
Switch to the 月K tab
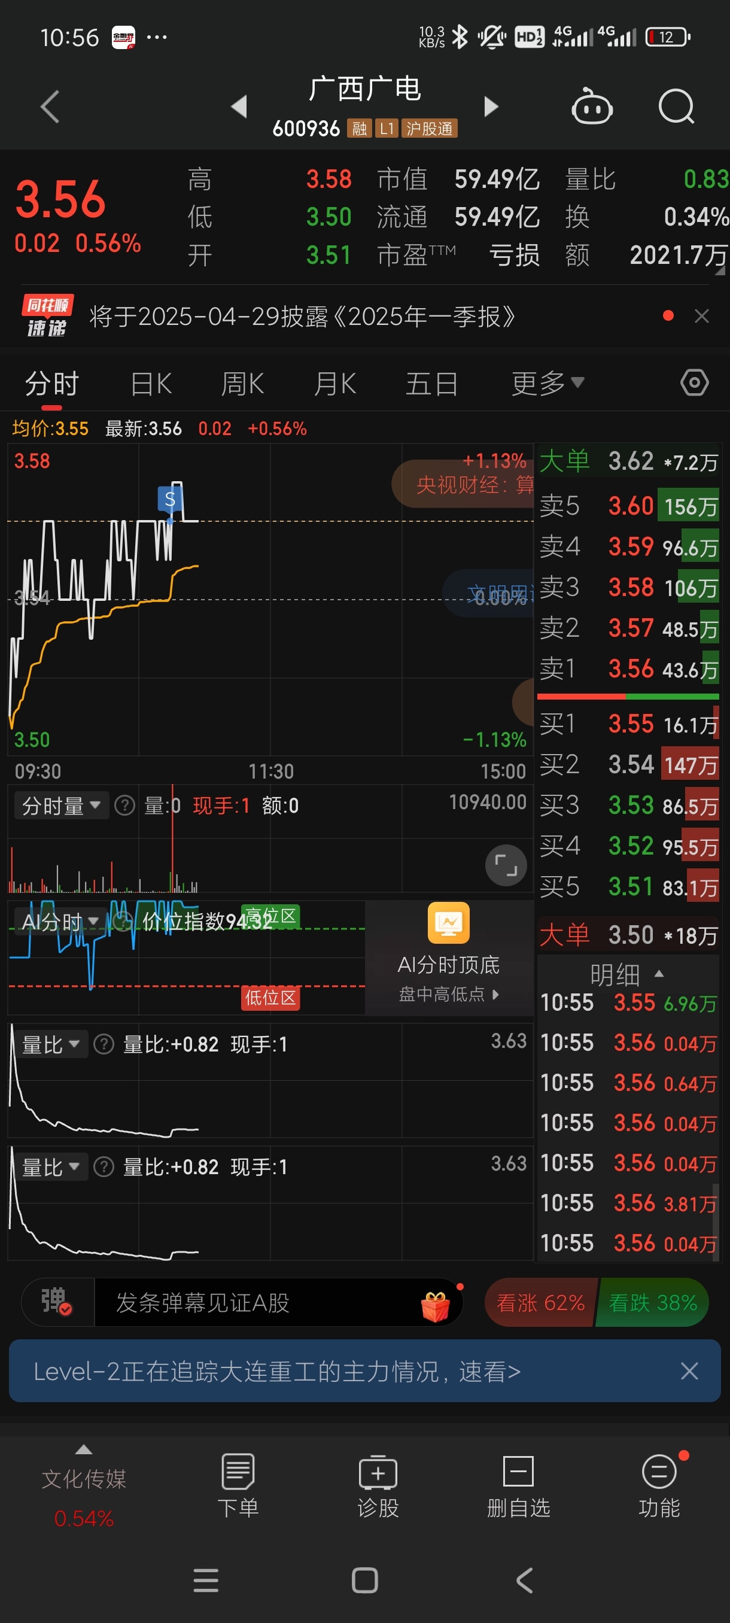pyautogui.click(x=335, y=383)
